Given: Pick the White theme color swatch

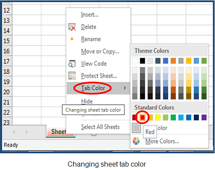Looking at the screenshot, I should pos(135,61).
